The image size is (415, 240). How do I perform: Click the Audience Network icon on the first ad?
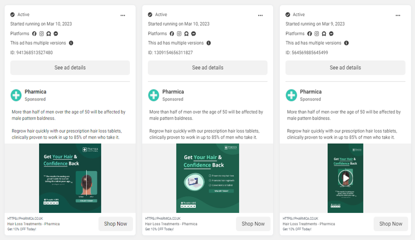(x=49, y=34)
